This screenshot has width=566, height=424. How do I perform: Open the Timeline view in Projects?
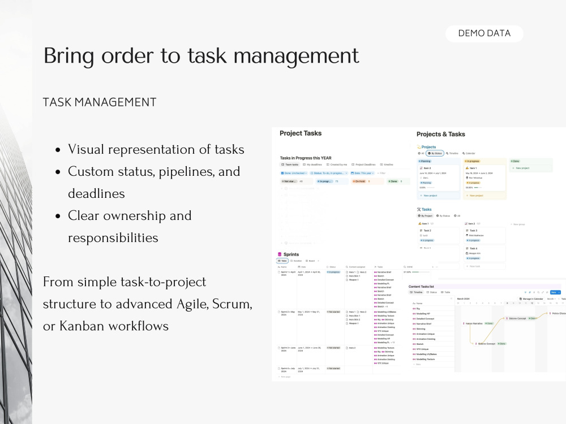click(452, 153)
